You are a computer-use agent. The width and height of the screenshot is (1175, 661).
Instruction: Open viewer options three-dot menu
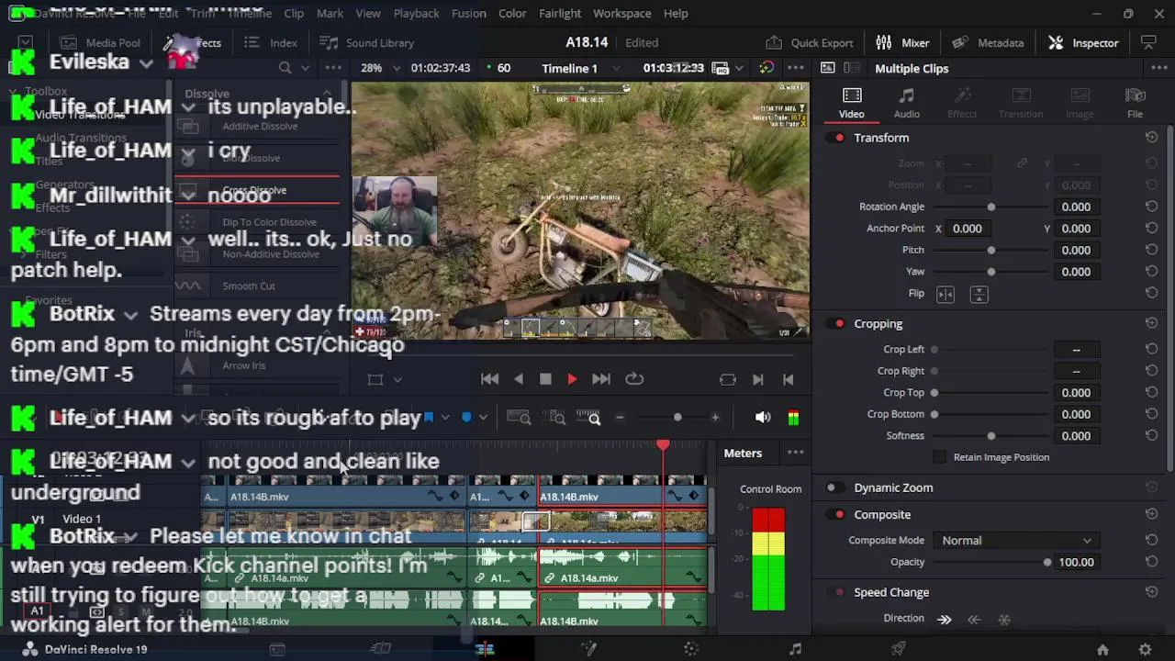tap(795, 68)
